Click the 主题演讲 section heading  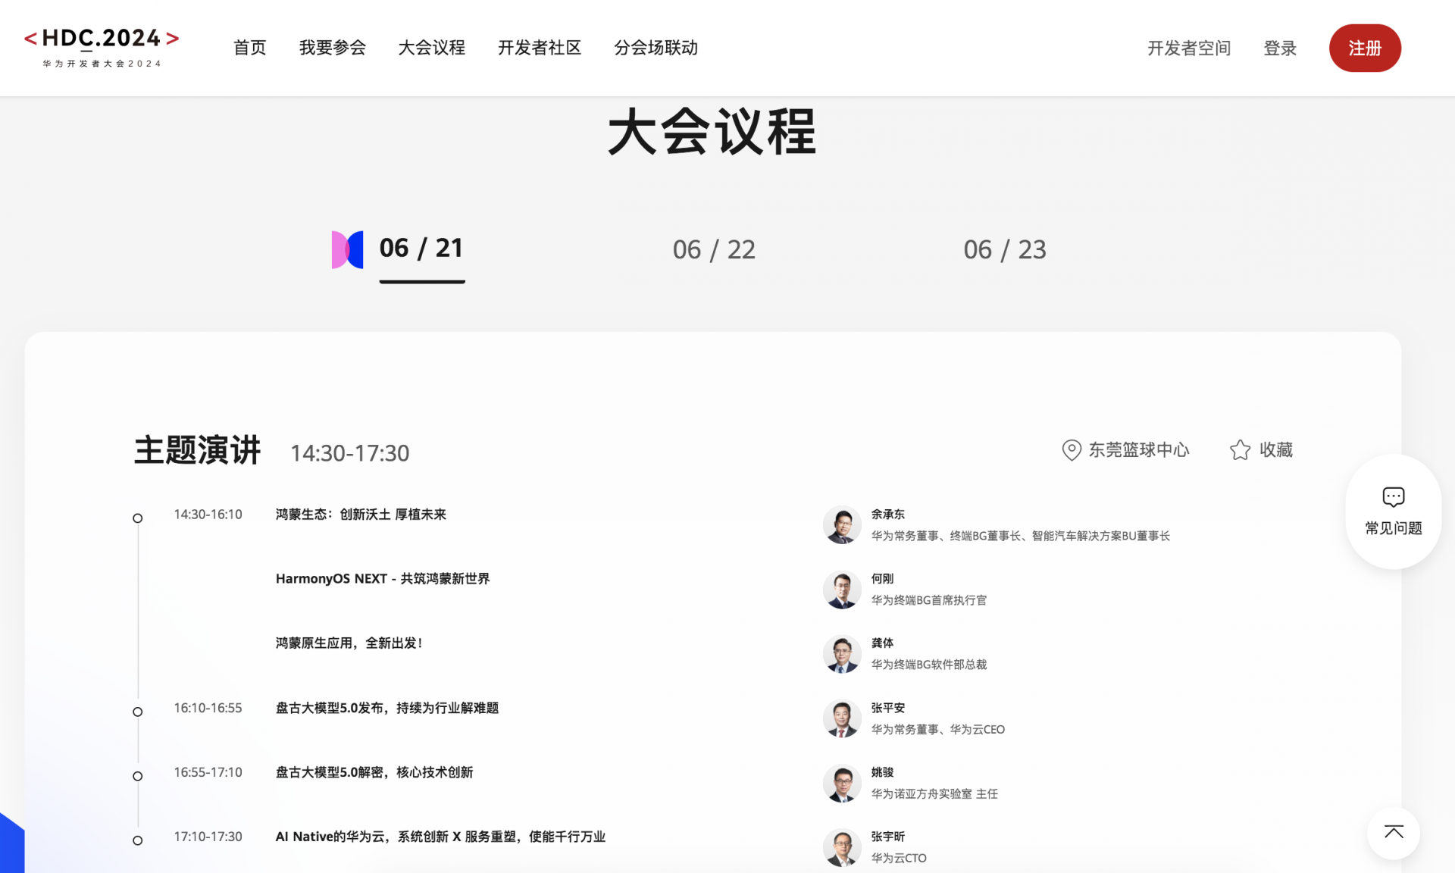click(x=197, y=450)
